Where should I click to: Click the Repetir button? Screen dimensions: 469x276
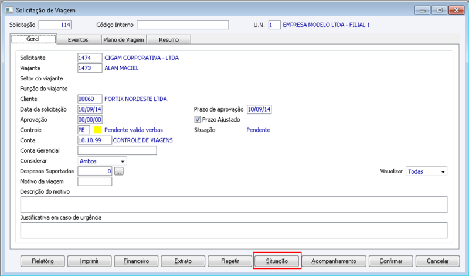(x=230, y=261)
